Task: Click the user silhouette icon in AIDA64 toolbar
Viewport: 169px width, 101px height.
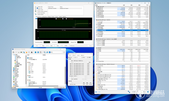Action: (x=32, y=52)
